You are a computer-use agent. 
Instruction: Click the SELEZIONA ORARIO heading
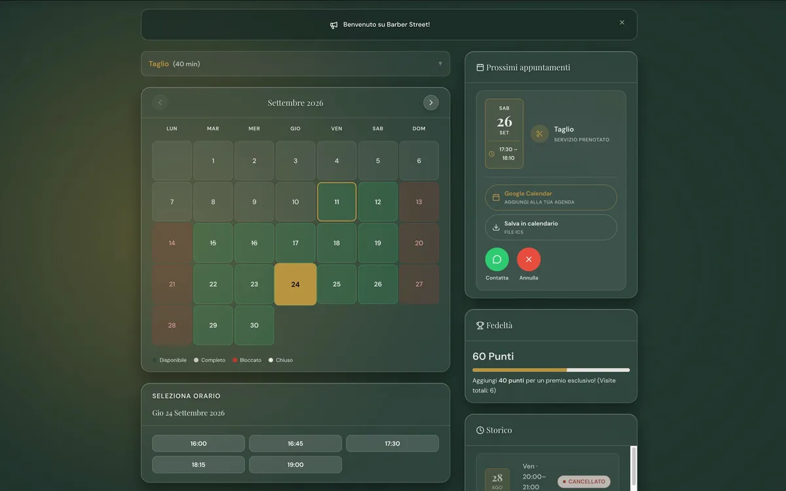coord(187,396)
